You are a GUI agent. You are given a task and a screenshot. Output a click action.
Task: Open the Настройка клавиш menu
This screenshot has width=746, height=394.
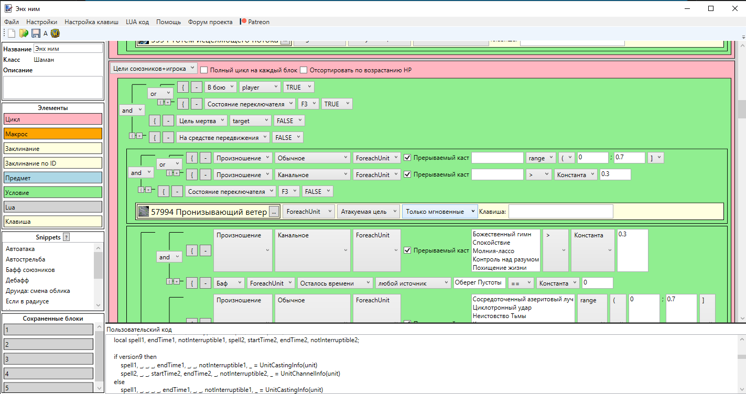[x=91, y=22]
